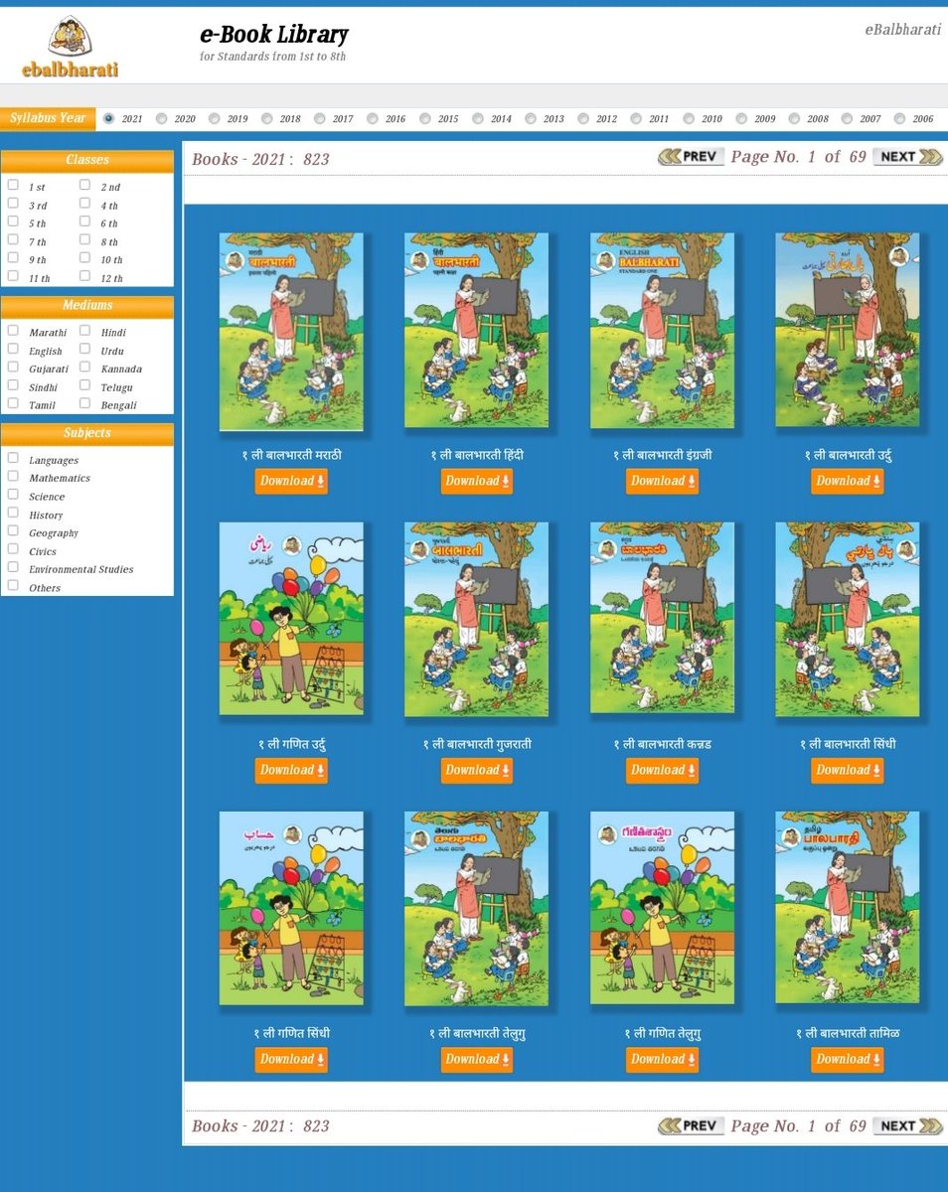Image resolution: width=948 pixels, height=1192 pixels.
Task: Download १ ली बालभारती कन्नड book
Action: pyautogui.click(x=662, y=770)
